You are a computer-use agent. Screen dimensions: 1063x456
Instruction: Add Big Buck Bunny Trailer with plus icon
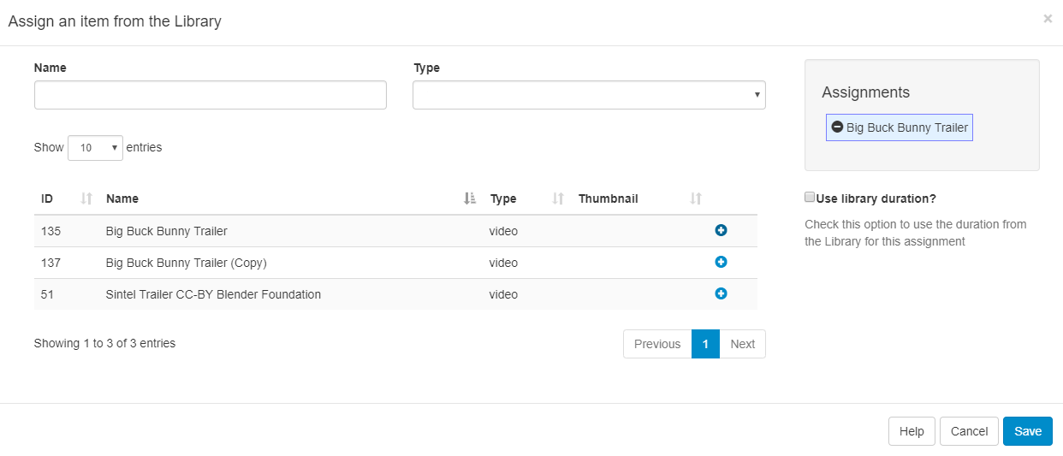click(721, 230)
